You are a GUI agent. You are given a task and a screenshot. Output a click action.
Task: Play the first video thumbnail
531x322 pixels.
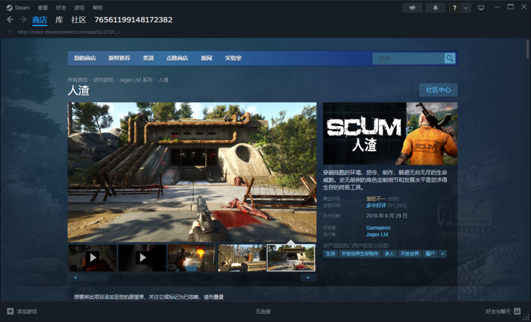pos(92,257)
